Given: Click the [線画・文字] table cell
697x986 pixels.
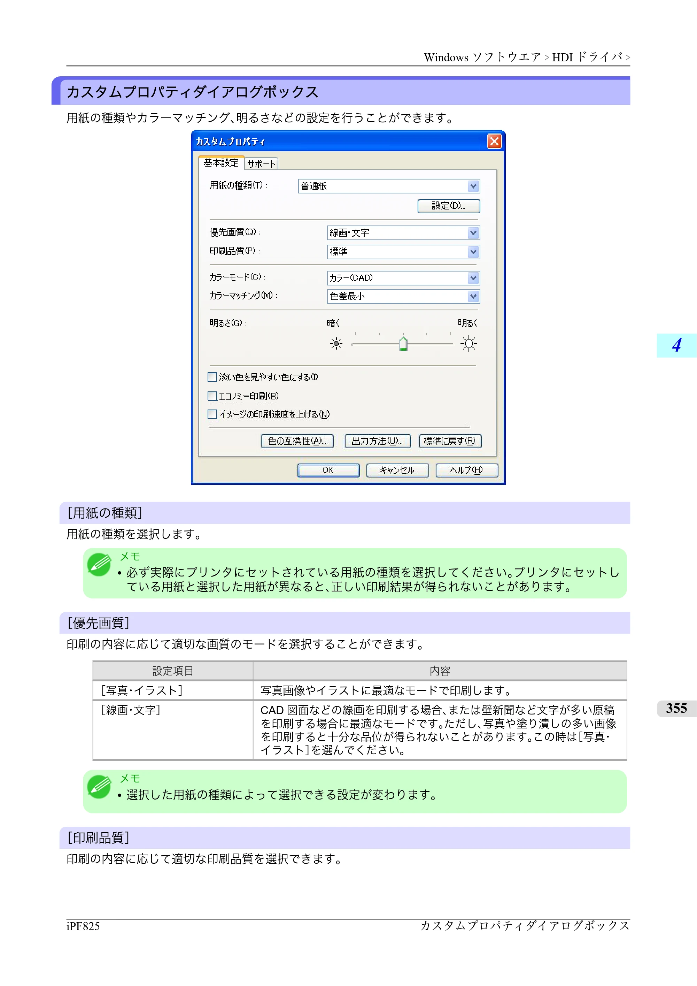Looking at the screenshot, I should (x=173, y=730).
